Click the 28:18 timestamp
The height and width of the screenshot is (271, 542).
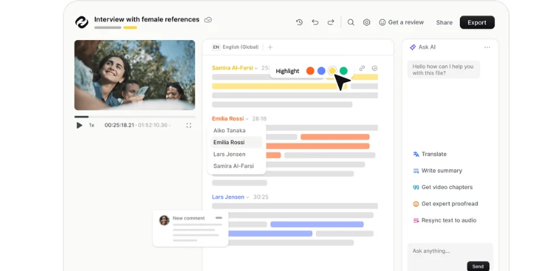point(259,119)
